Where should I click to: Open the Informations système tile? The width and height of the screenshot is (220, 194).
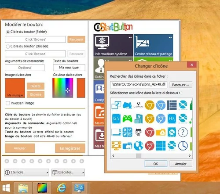coord(113,45)
